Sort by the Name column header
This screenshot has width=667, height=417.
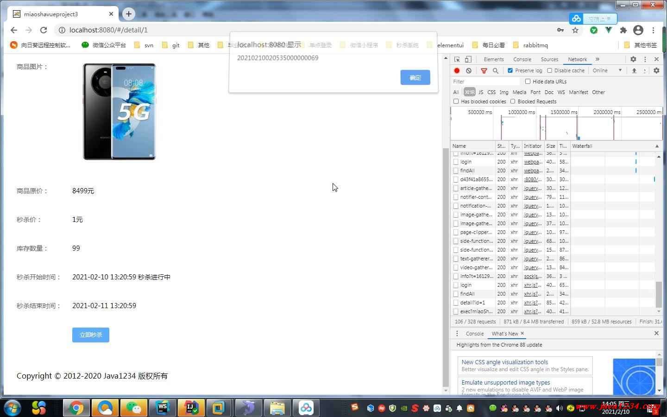[x=472, y=146]
